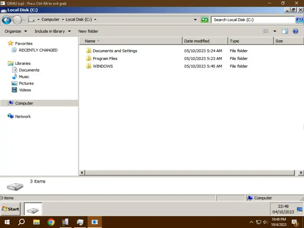304x228 pixels.
Task: Toggle the preview pane button
Action: pos(285,31)
